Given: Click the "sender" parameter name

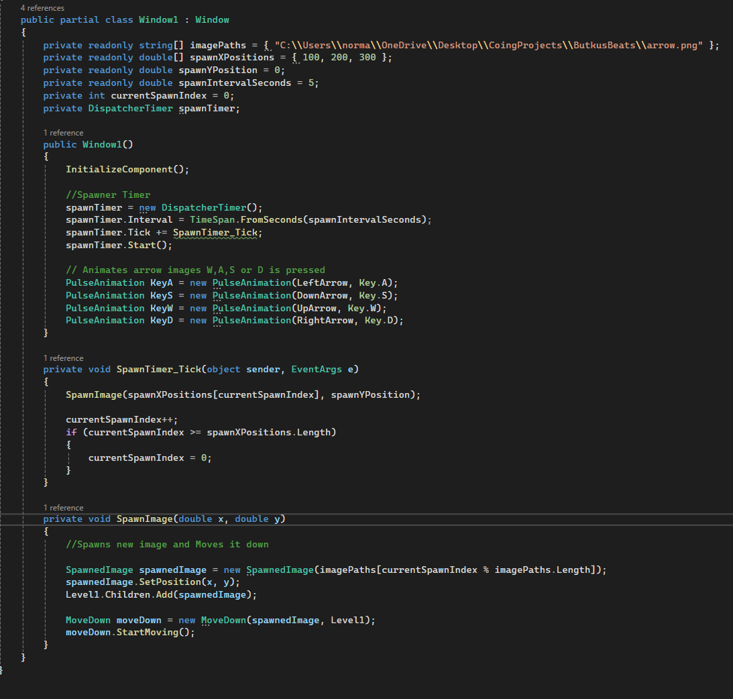Looking at the screenshot, I should pyautogui.click(x=263, y=370).
